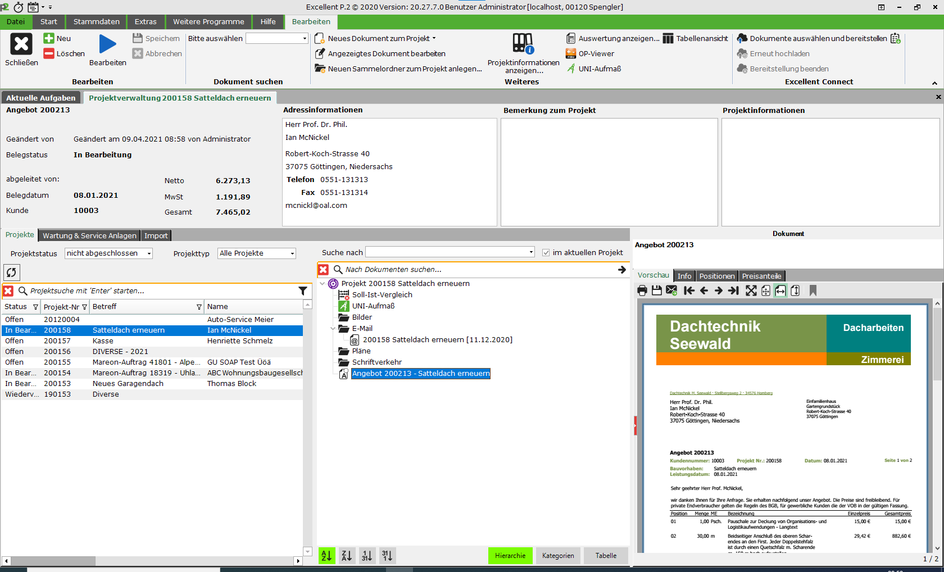Toggle 'im aktuellen Projekt' checkbox
Viewport: 944px width, 572px height.
546,253
